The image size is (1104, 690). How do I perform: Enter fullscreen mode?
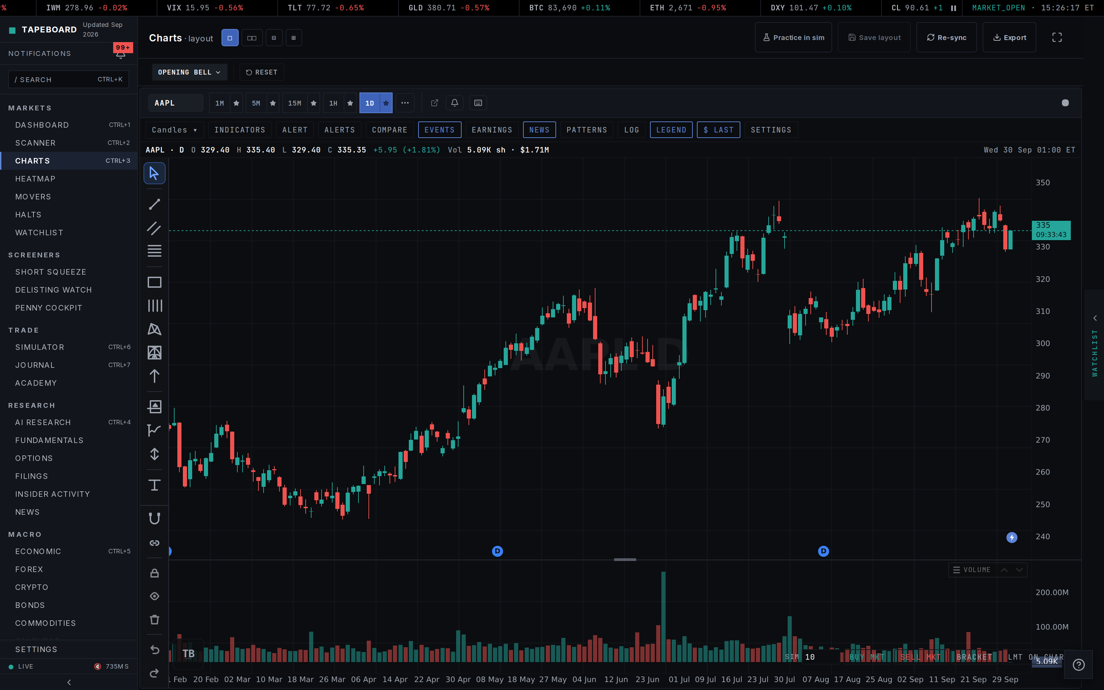tap(1056, 37)
